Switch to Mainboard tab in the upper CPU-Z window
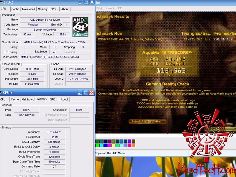The height and width of the screenshot is (177, 236). click(x=29, y=9)
